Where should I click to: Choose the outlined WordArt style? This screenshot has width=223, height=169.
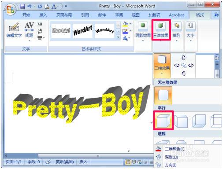[61, 31]
